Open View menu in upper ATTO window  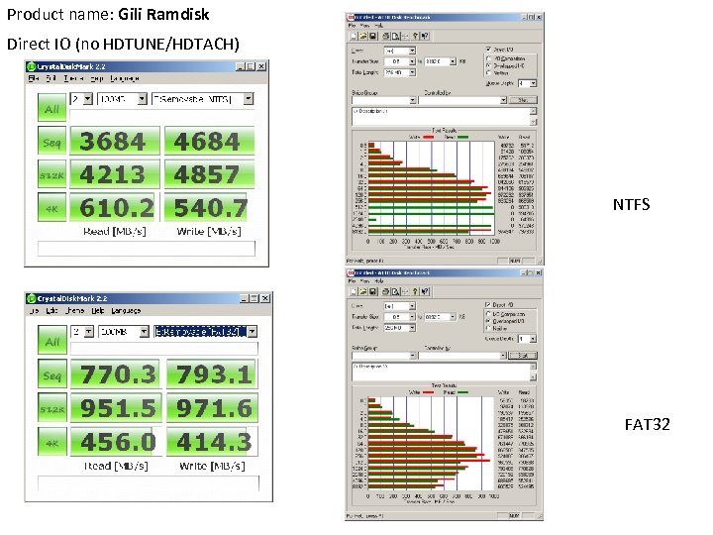pyautogui.click(x=364, y=26)
